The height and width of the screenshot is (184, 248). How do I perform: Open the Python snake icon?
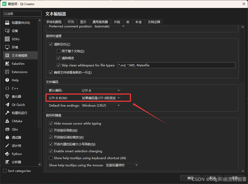(7, 154)
